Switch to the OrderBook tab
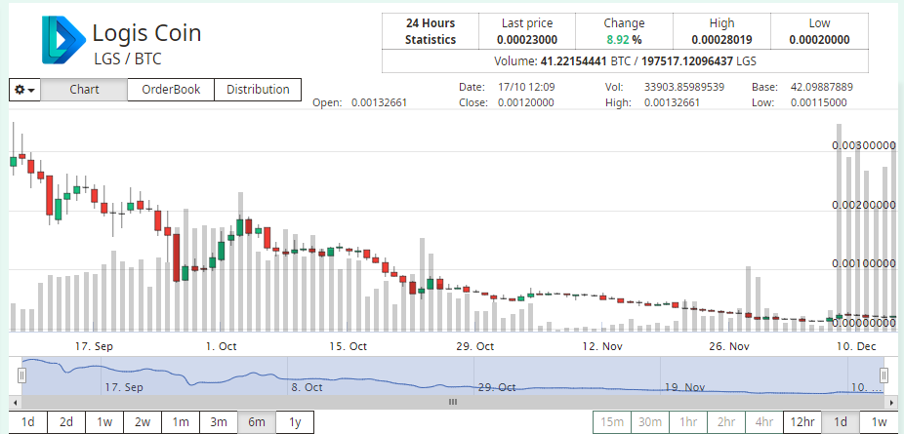 (170, 90)
